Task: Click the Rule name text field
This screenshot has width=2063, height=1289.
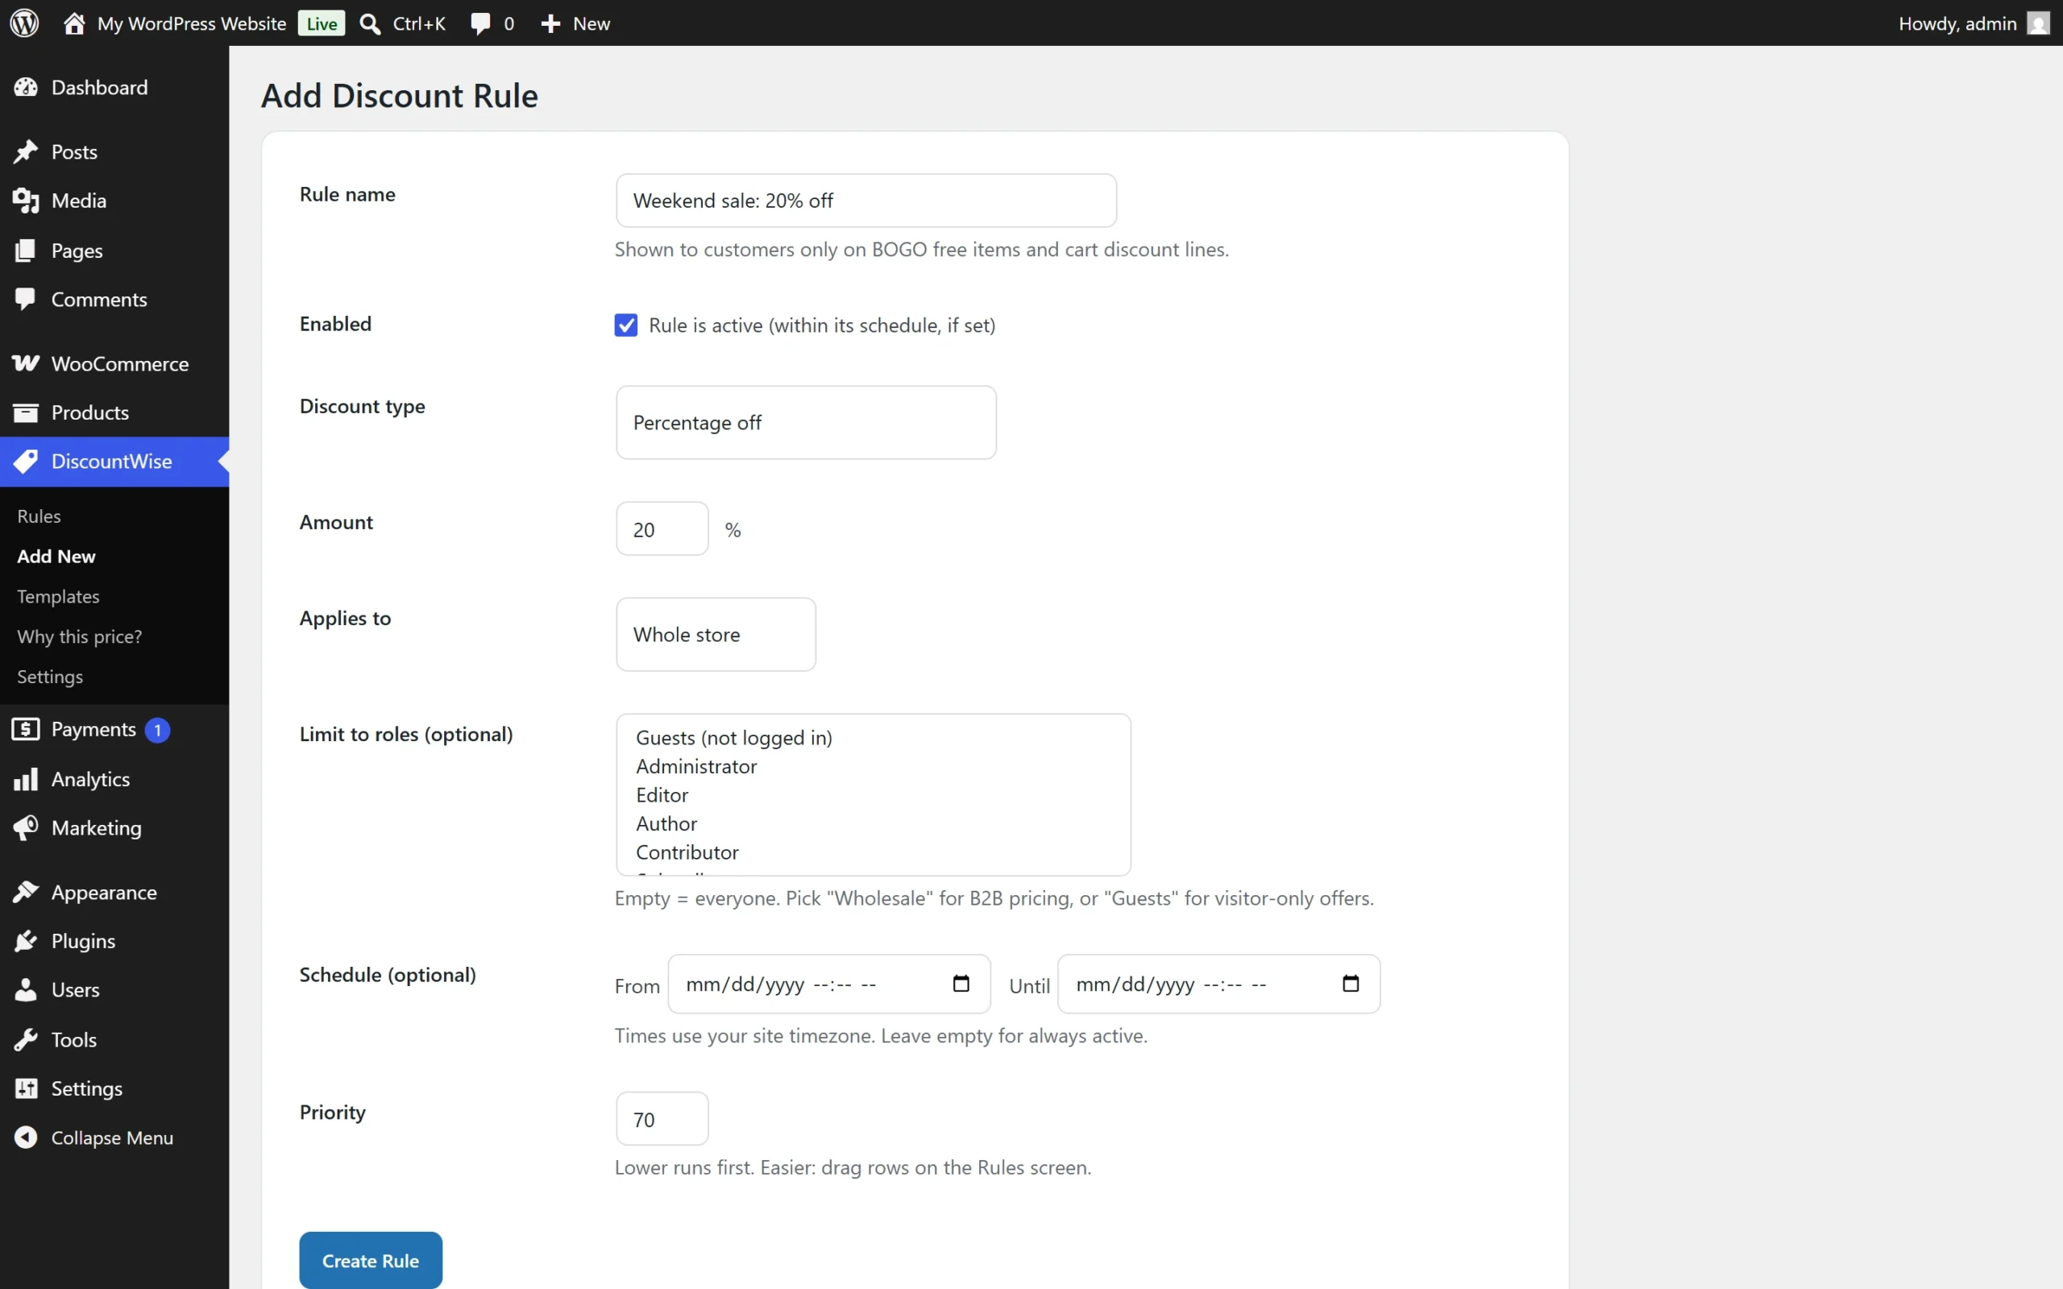Action: pyautogui.click(x=866, y=201)
